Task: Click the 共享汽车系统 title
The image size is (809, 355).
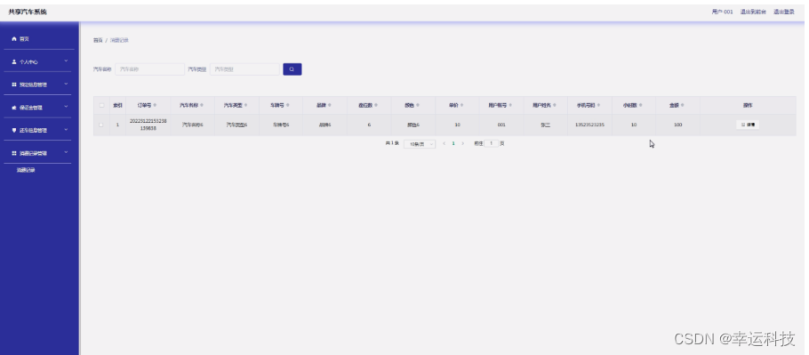Action: tap(28, 12)
